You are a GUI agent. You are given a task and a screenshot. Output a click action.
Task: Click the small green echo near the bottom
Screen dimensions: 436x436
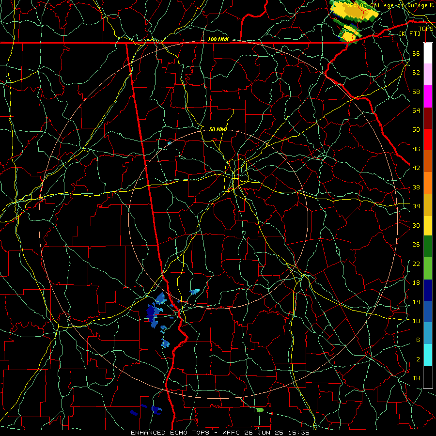coord(260,410)
